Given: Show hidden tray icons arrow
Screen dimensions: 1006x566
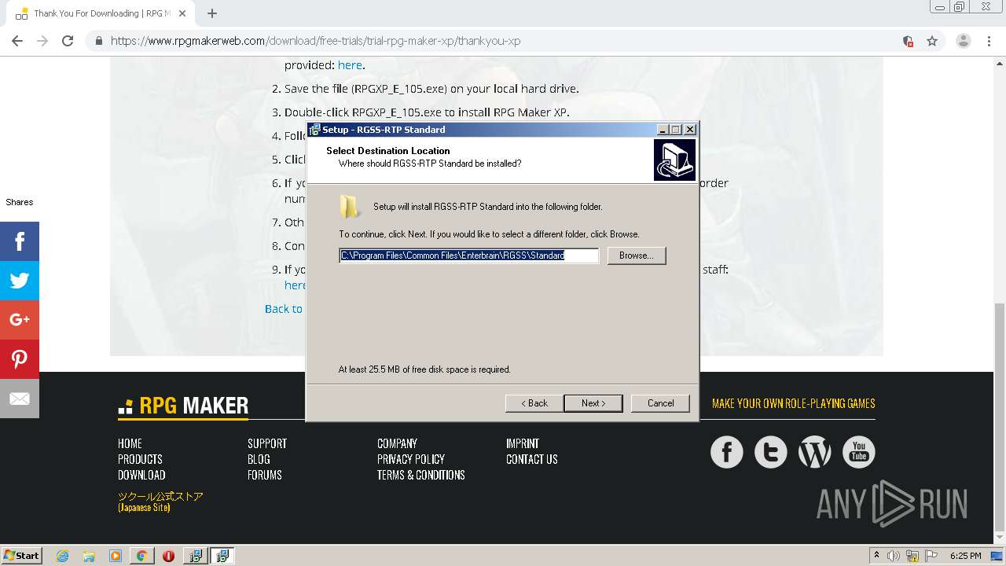Looking at the screenshot, I should pyautogui.click(x=876, y=556).
